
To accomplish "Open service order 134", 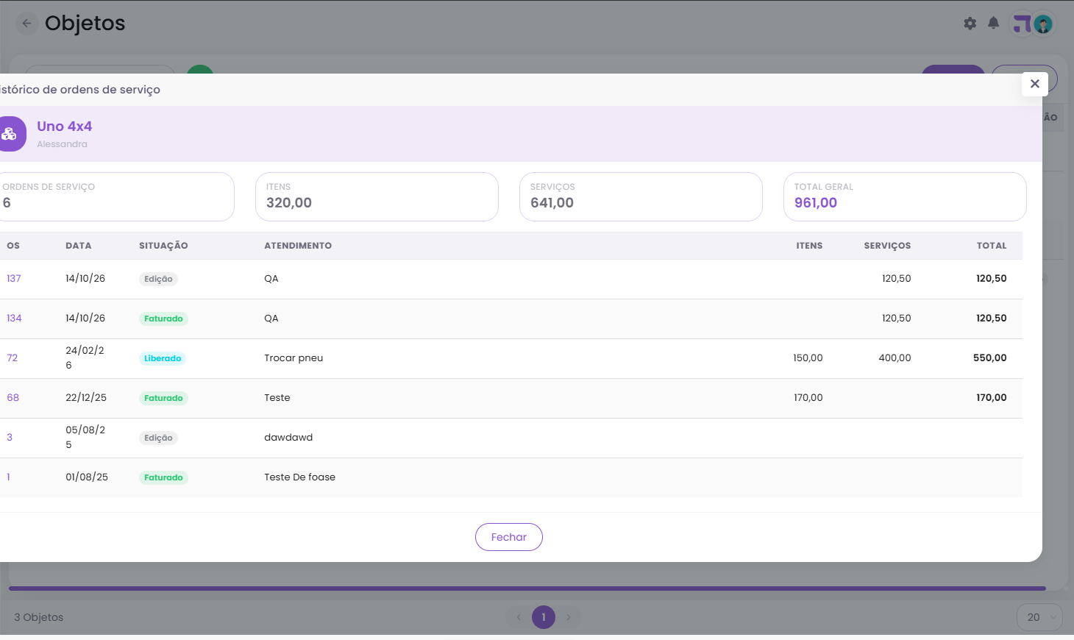I will [x=14, y=319].
